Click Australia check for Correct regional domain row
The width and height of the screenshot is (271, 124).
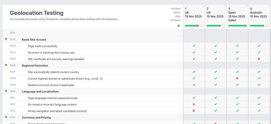tap(259, 78)
